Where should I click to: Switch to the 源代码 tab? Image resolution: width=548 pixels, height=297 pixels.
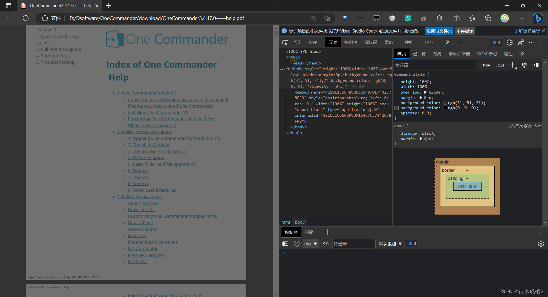click(371, 43)
